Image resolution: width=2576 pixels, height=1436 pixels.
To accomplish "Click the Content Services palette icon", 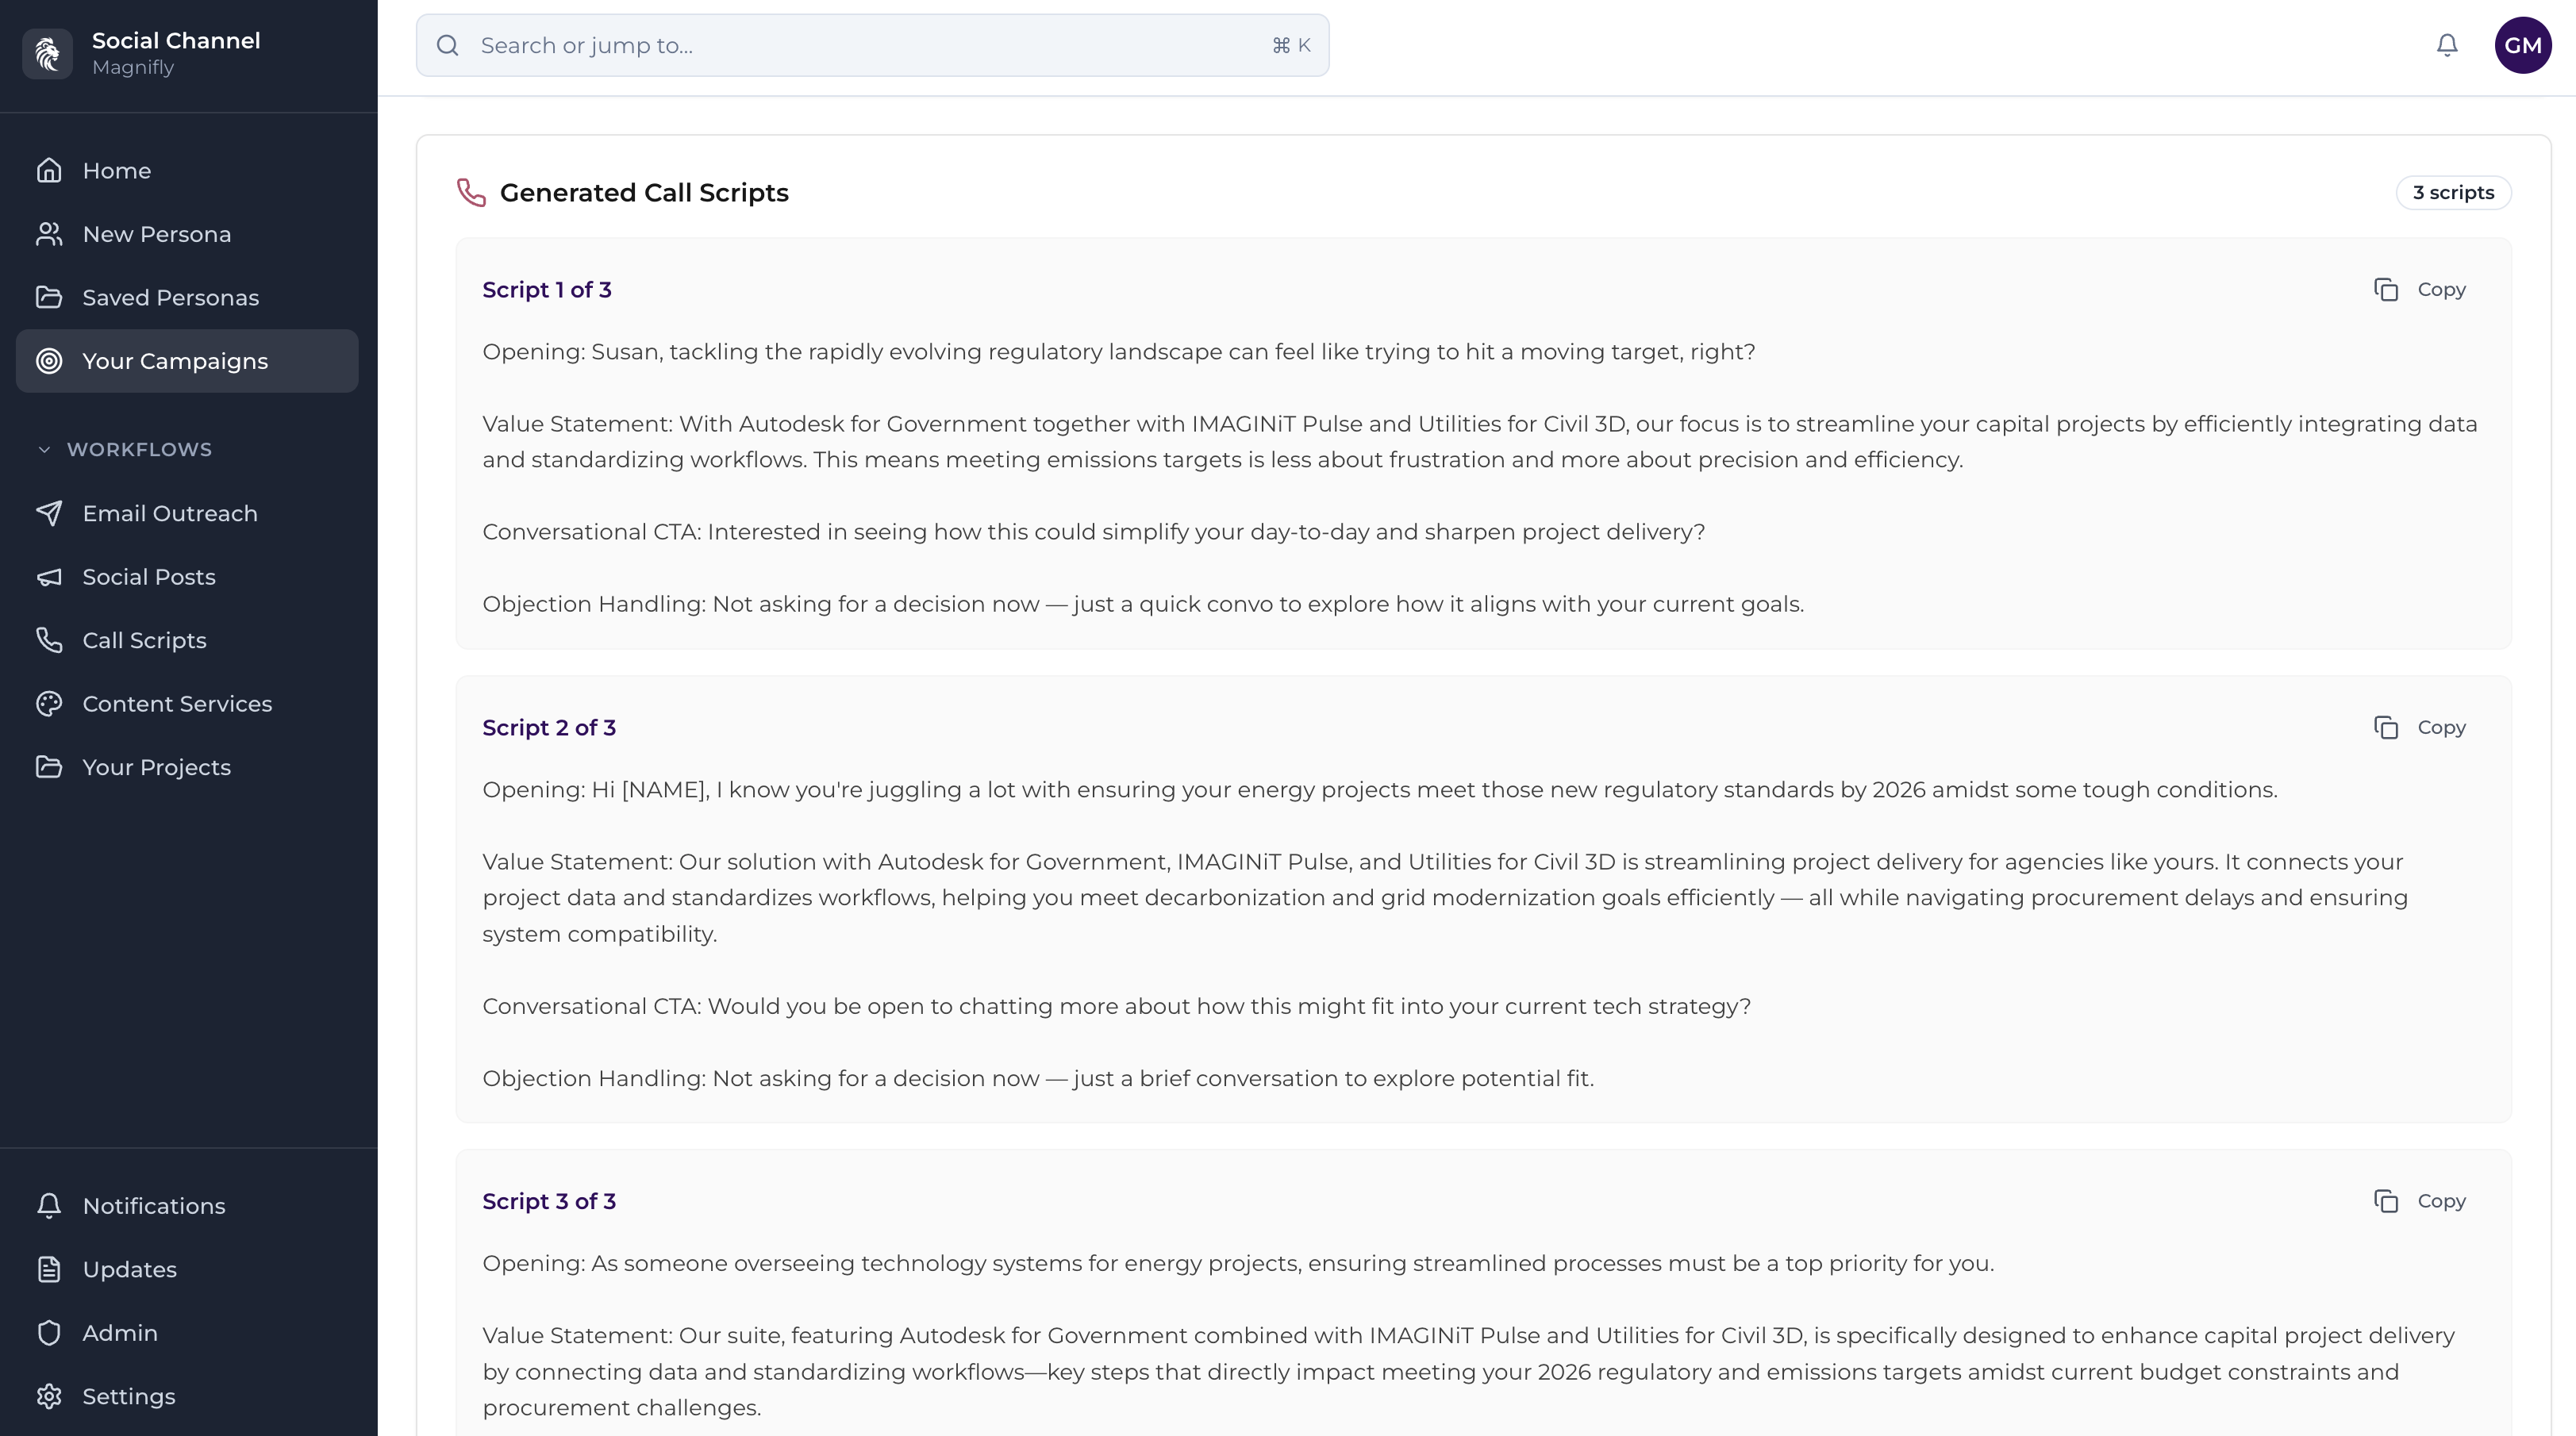I will [x=49, y=704].
